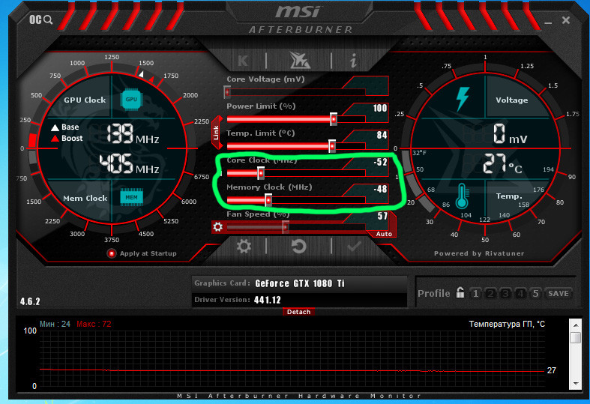590x404 pixels.
Task: Click the Макс : 72 label
Action: click(94, 324)
